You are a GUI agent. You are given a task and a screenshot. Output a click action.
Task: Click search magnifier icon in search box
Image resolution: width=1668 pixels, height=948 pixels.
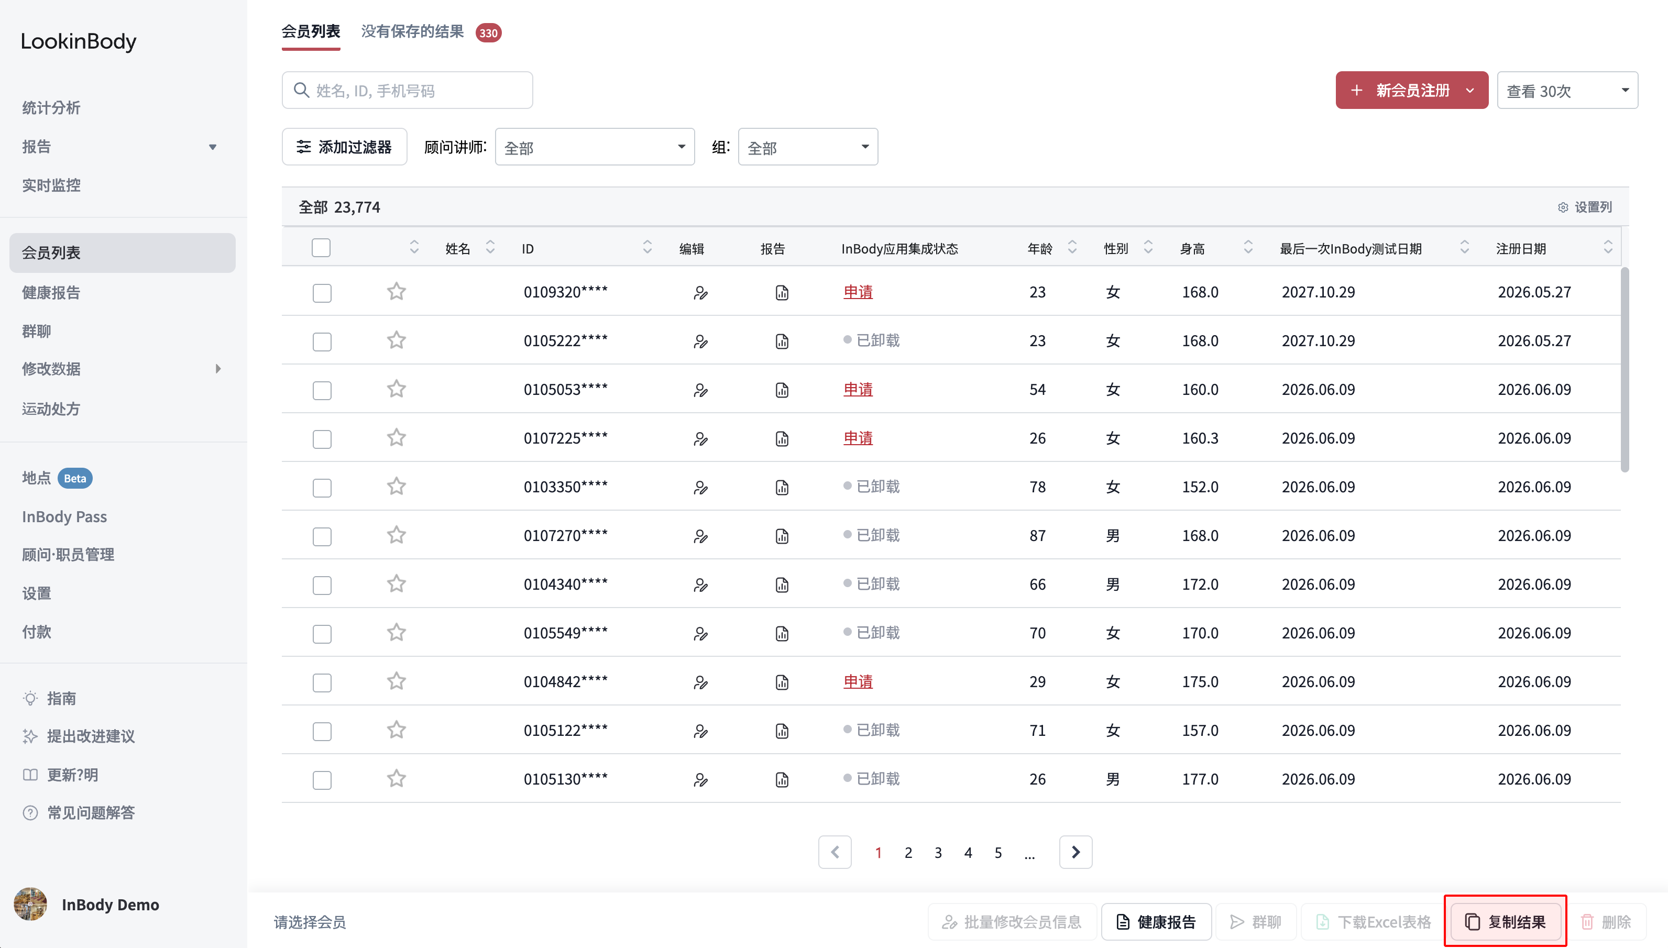301,90
